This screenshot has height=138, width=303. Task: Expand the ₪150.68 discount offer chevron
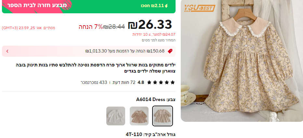(7, 51)
